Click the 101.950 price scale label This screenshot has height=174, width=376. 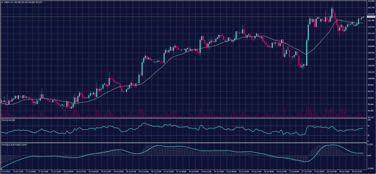[x=370, y=1]
